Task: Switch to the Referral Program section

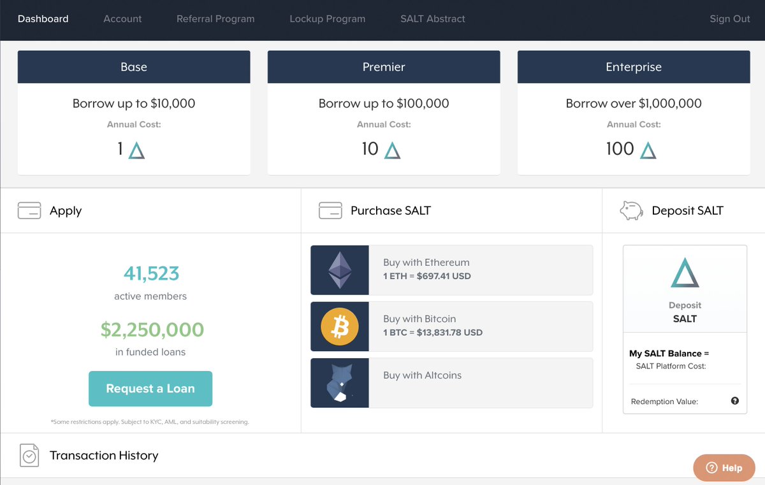Action: (215, 19)
